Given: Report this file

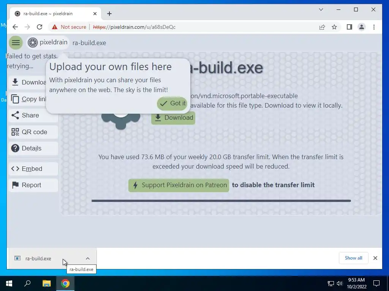Looking at the screenshot, I should [x=33, y=185].
